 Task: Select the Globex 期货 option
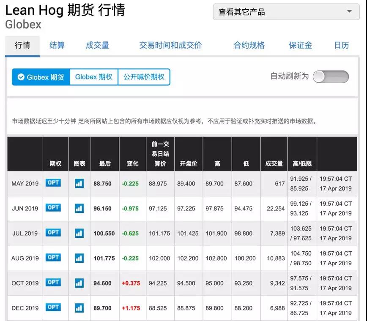point(41,77)
